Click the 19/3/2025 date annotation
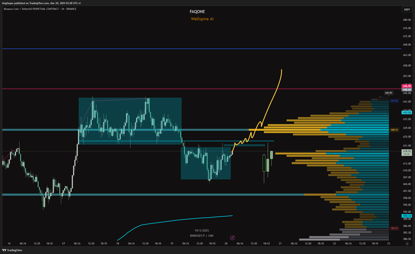This screenshot has height=254, width=415. tap(202, 231)
